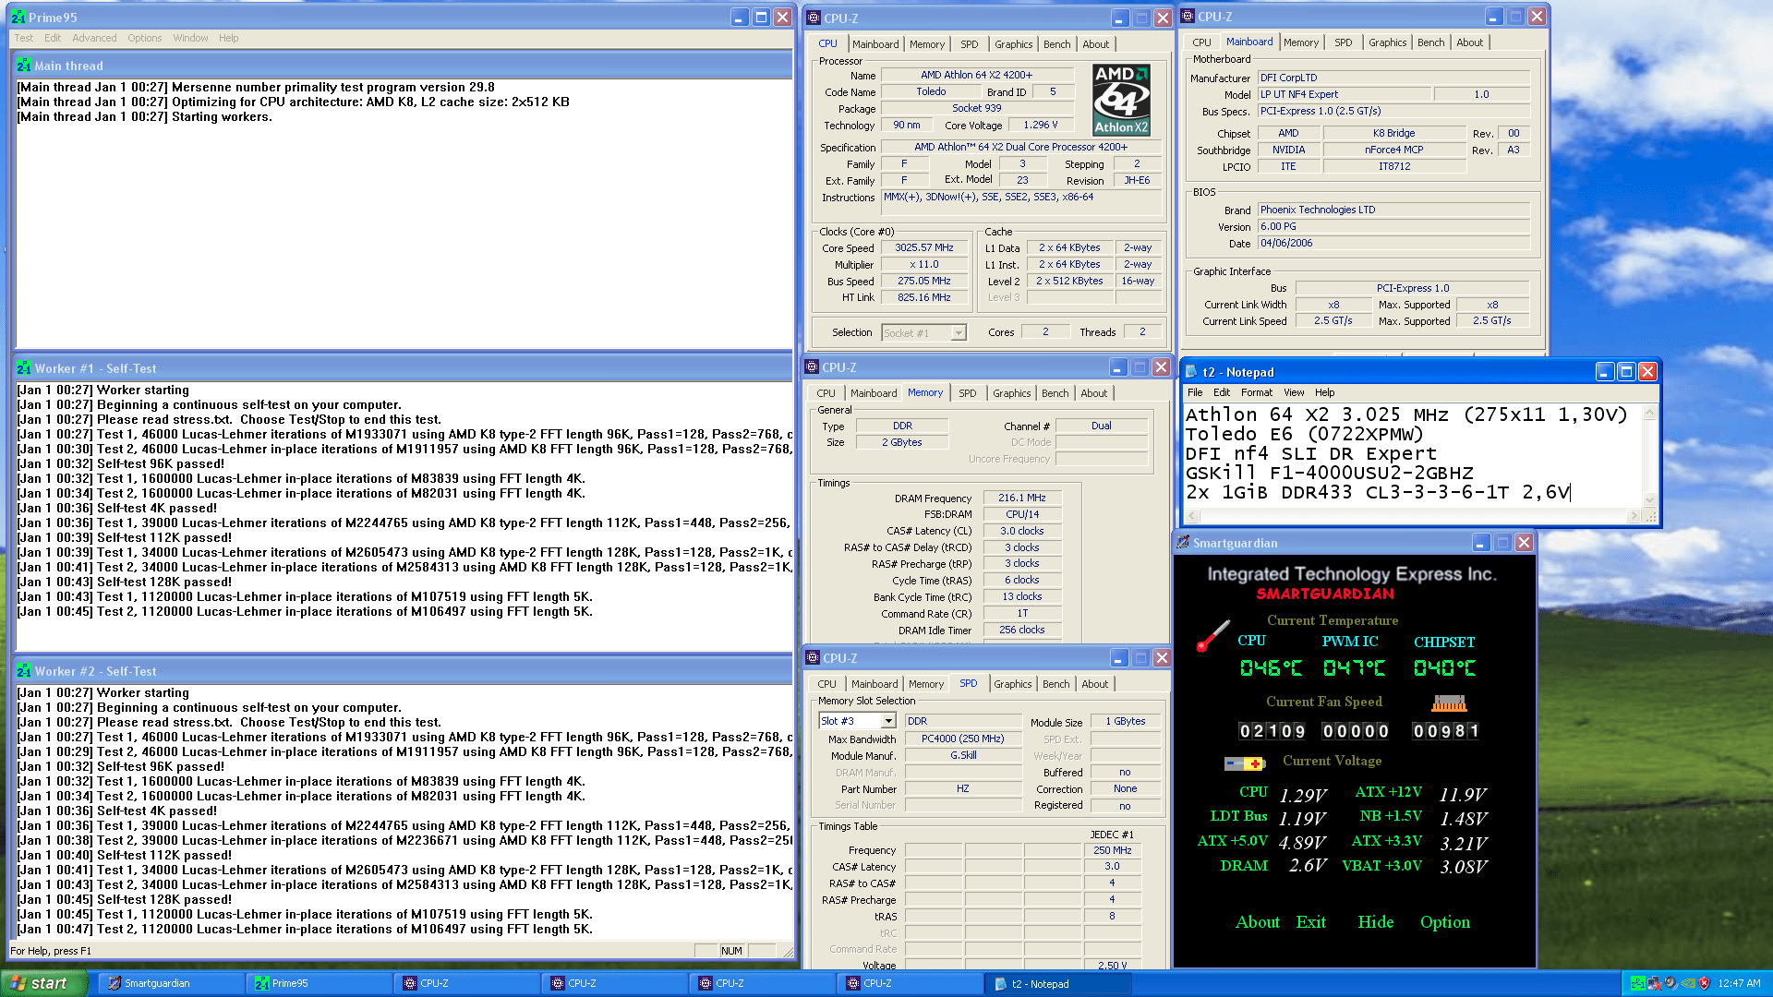Image resolution: width=1773 pixels, height=997 pixels.
Task: Click the Smartguardian title bar icon
Action: tap(1183, 542)
